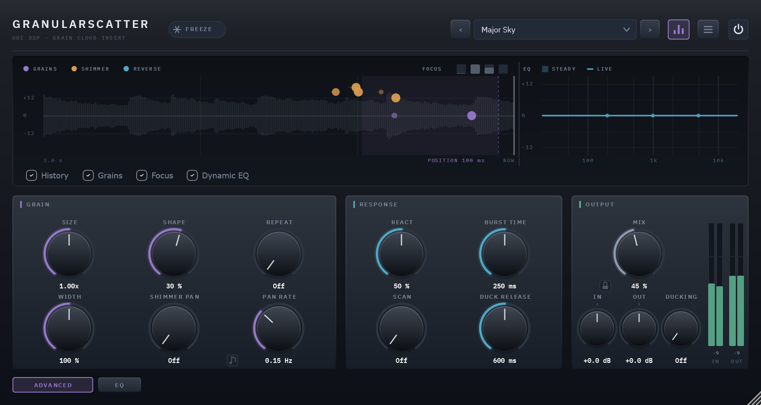
Task: Click the orange Shimmer legend dot
Action: pyautogui.click(x=74, y=69)
